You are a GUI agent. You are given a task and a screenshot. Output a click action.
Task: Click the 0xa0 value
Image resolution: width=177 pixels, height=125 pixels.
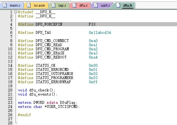tap(93, 41)
